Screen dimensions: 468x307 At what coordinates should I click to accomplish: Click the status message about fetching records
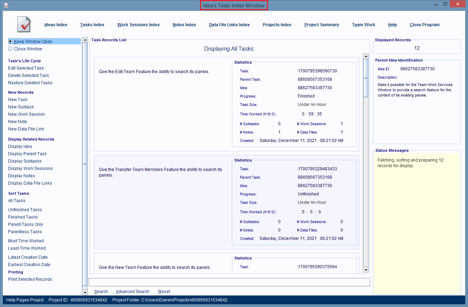click(411, 163)
